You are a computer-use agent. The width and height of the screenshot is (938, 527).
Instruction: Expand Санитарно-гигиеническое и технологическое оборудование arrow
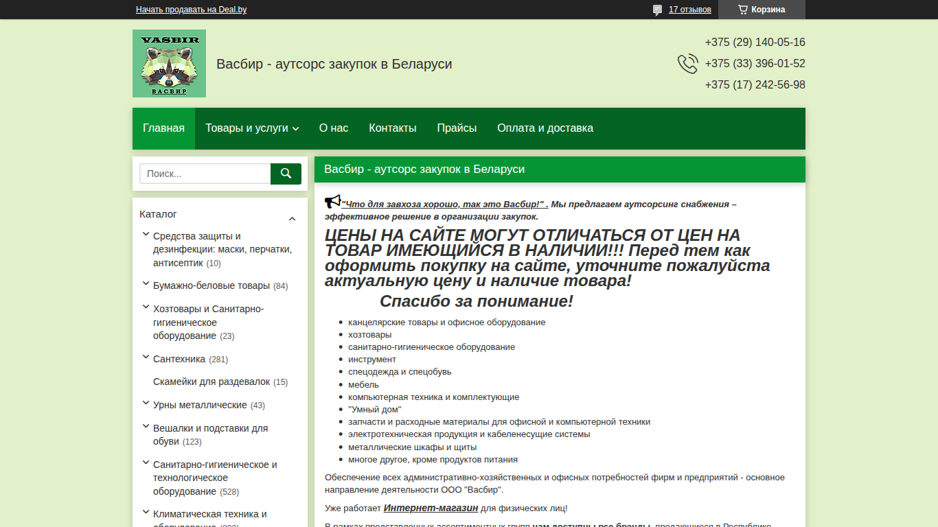coord(146,463)
